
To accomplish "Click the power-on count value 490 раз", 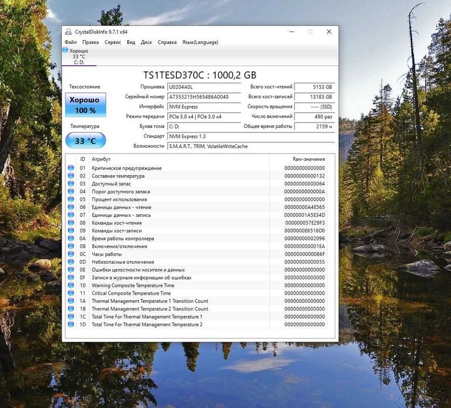I will click(315, 117).
